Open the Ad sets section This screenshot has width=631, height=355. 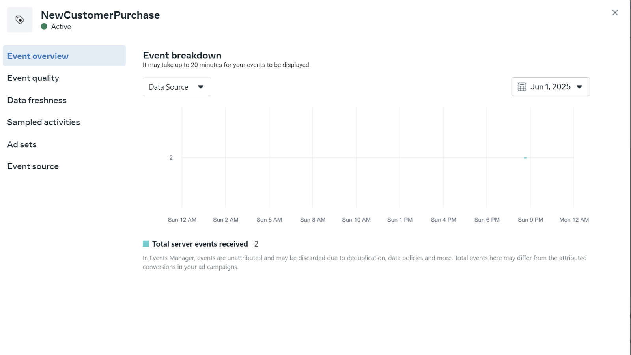(22, 144)
